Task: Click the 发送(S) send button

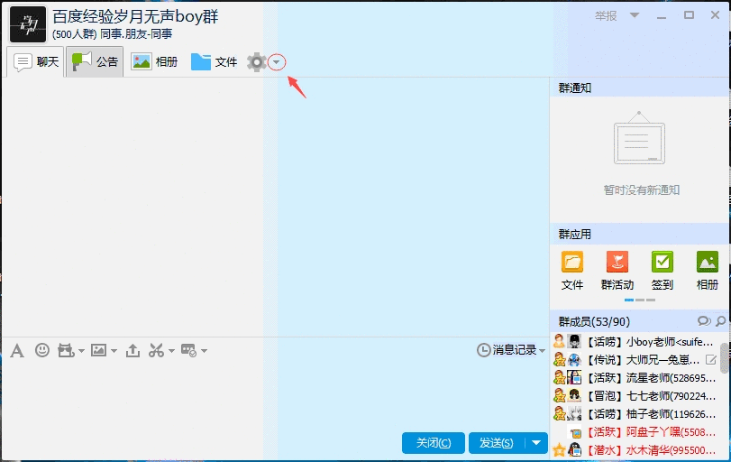Action: pyautogui.click(x=497, y=443)
